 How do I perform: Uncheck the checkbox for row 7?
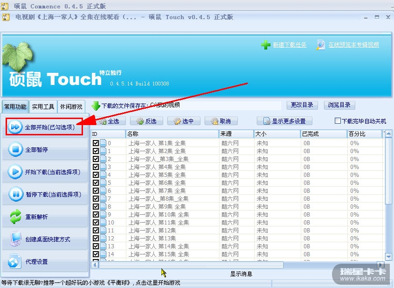tap(96, 199)
